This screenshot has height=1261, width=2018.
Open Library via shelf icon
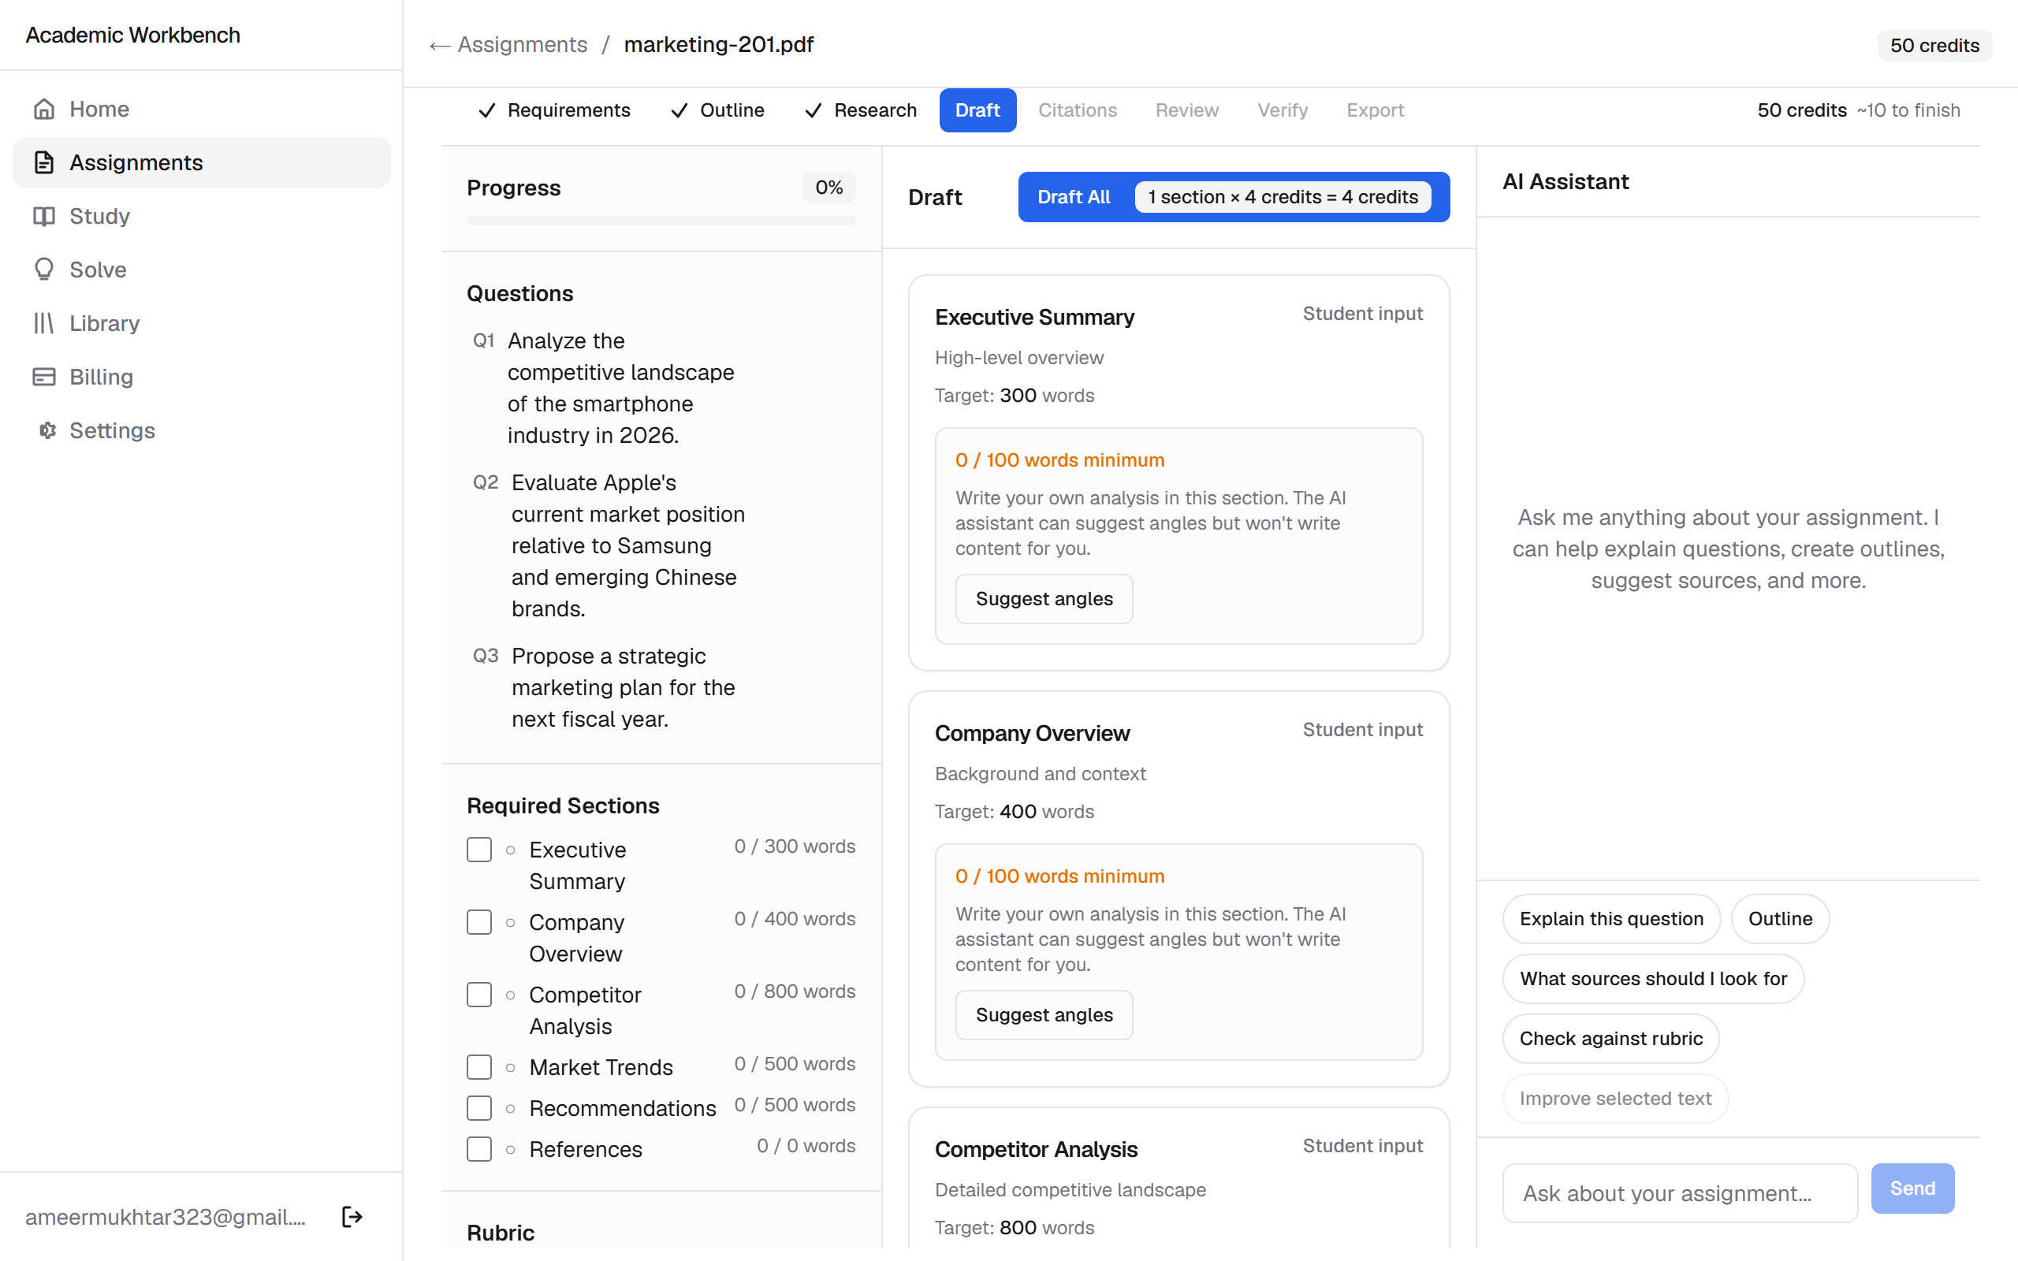[43, 323]
